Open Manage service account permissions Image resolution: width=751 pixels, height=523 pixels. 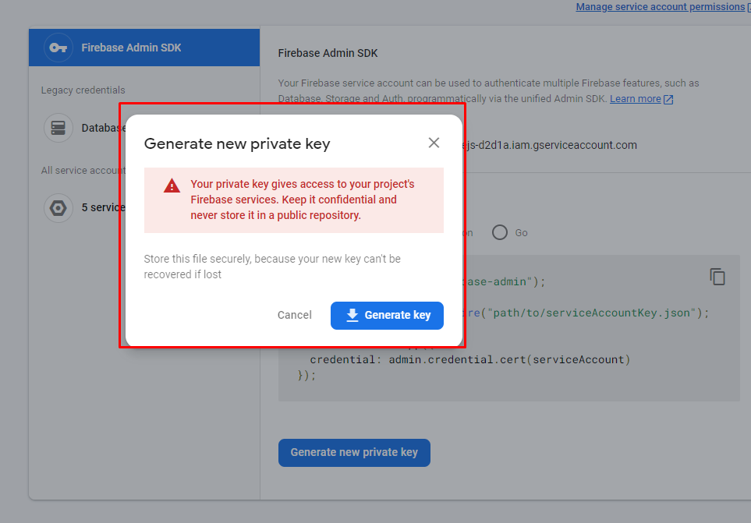660,6
